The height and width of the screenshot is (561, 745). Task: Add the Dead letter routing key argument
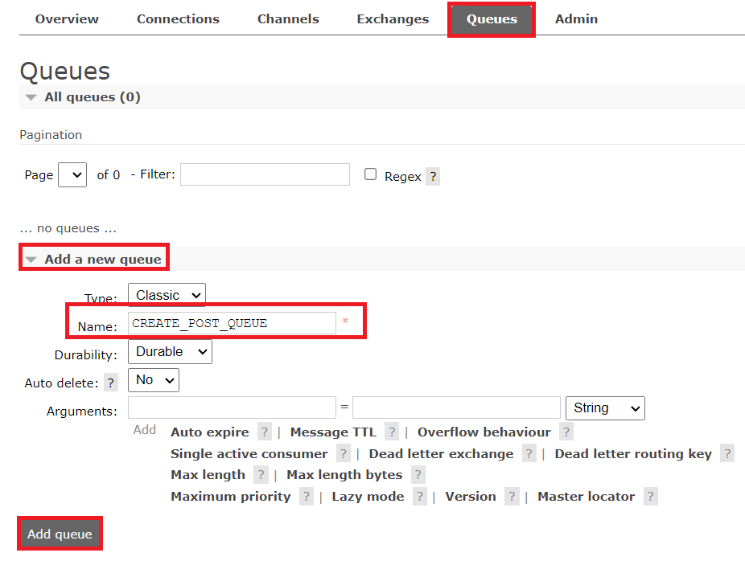pos(633,454)
